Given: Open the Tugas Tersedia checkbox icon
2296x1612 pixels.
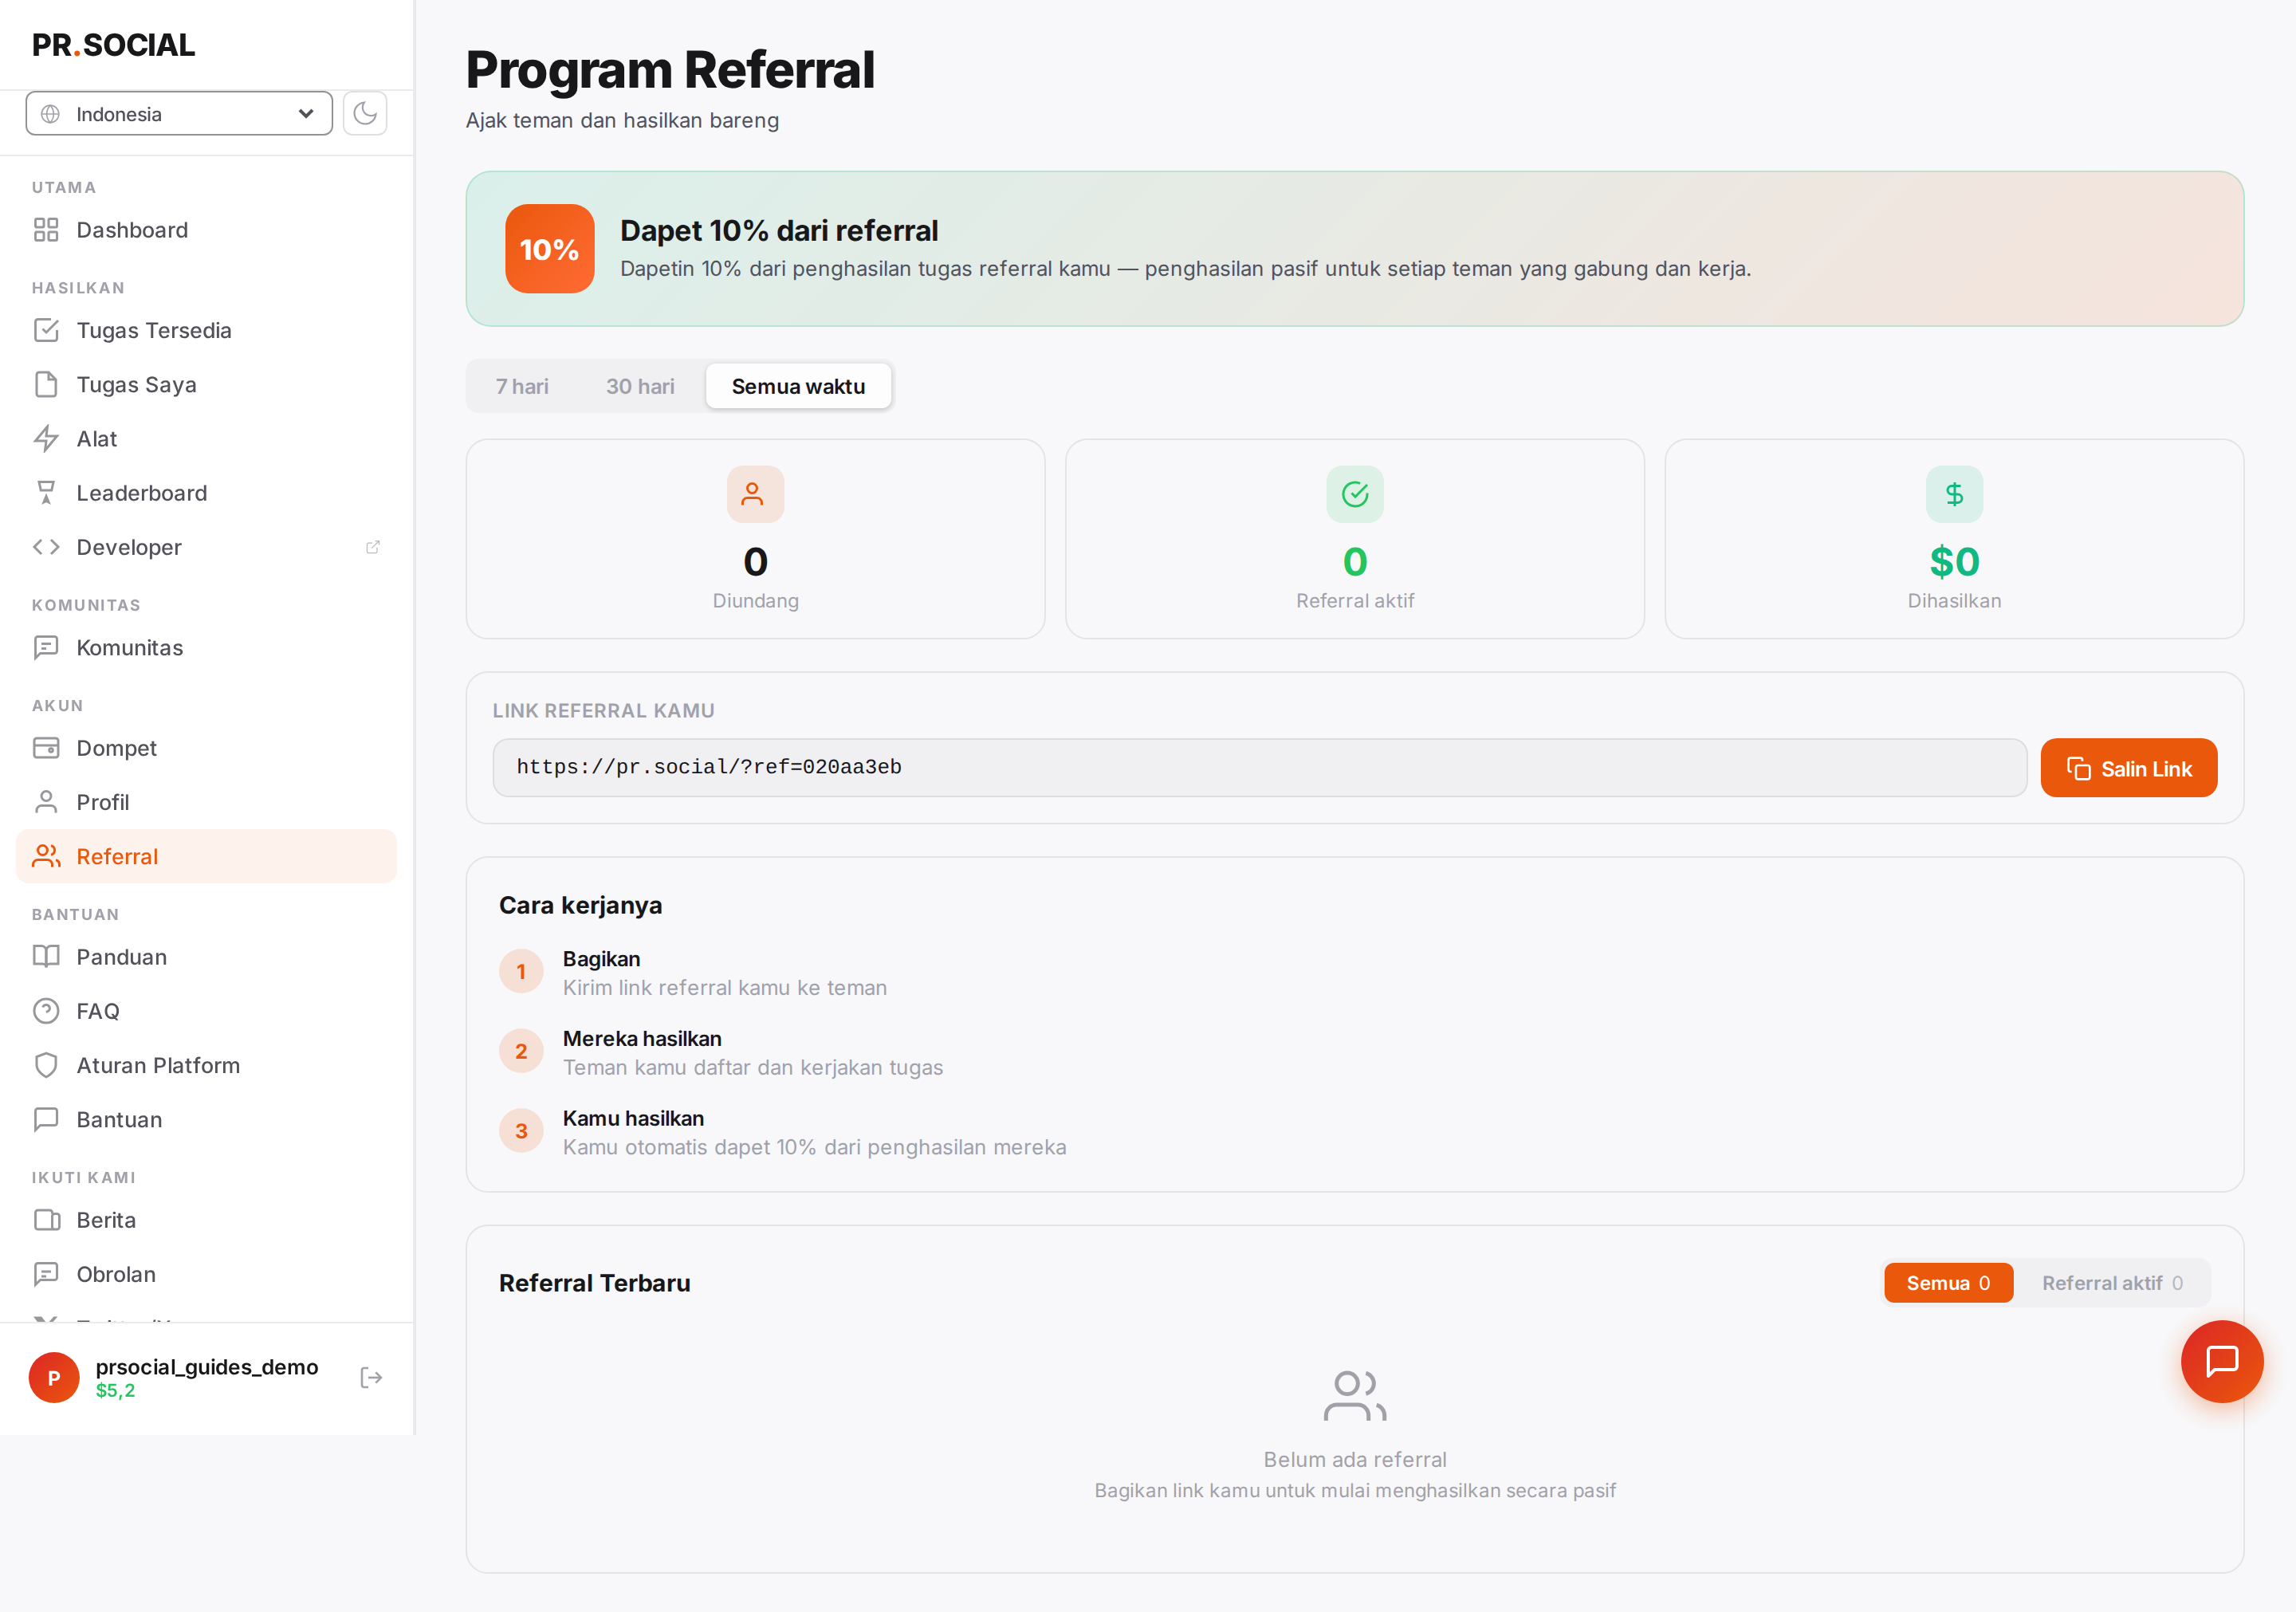Looking at the screenshot, I should coord(46,330).
